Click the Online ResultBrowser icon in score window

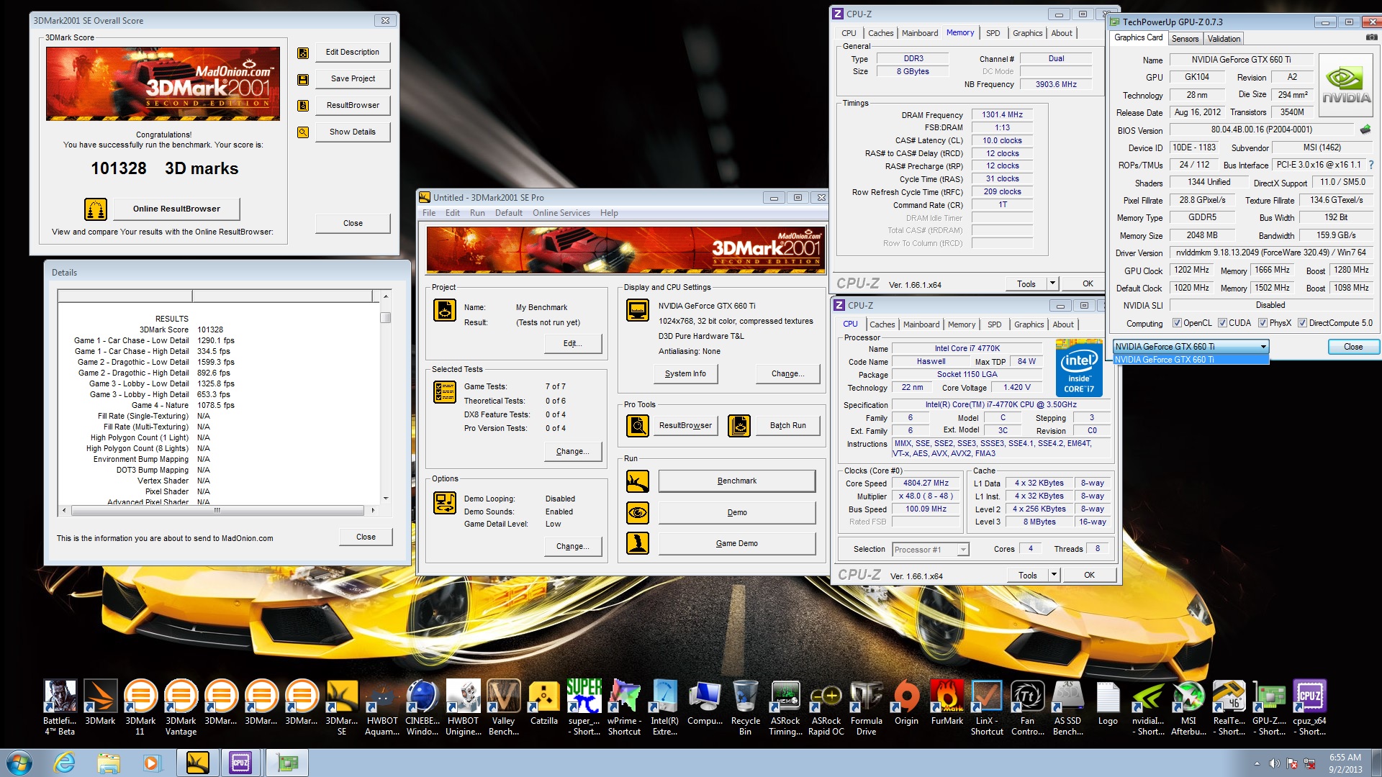click(x=96, y=209)
